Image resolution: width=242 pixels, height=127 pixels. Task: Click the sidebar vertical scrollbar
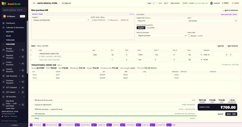click(x=27, y=47)
